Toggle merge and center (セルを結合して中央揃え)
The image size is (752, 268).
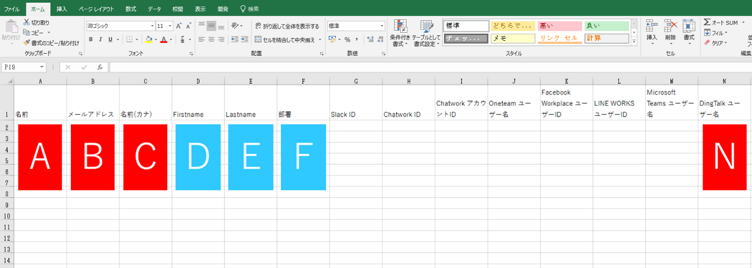tap(285, 39)
